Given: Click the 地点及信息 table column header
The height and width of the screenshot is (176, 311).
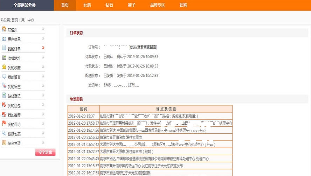Looking at the screenshot, I should (x=166, y=109).
